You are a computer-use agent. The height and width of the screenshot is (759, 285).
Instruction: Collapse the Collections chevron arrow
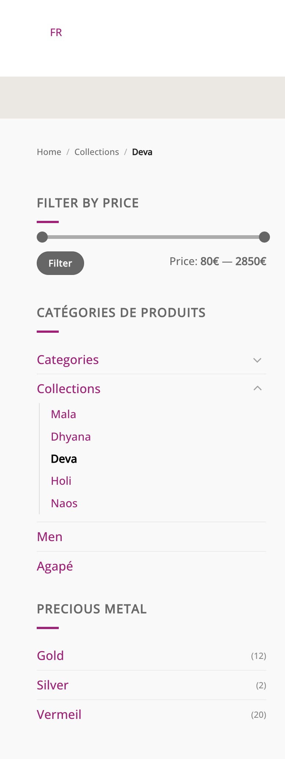click(x=257, y=388)
